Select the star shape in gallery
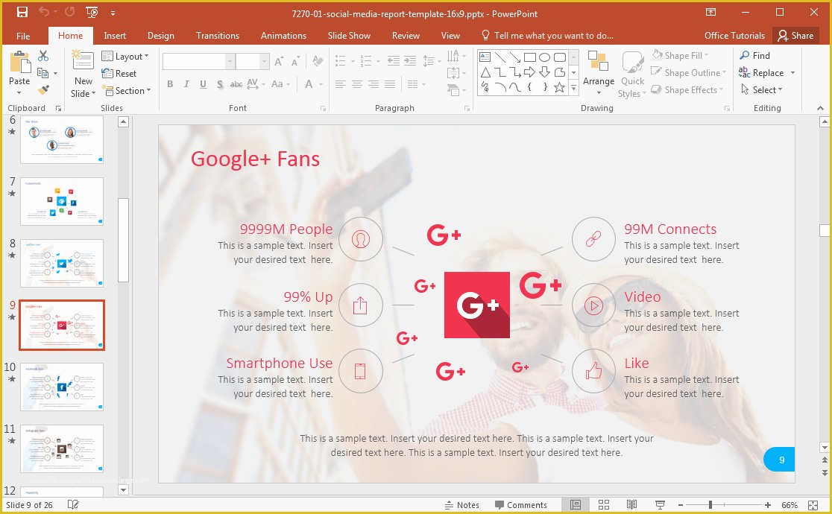 559,87
